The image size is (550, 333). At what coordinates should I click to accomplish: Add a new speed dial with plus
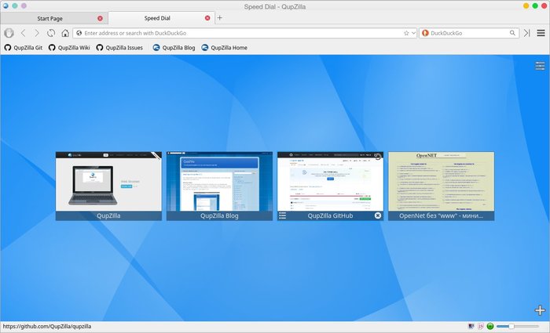(x=541, y=310)
